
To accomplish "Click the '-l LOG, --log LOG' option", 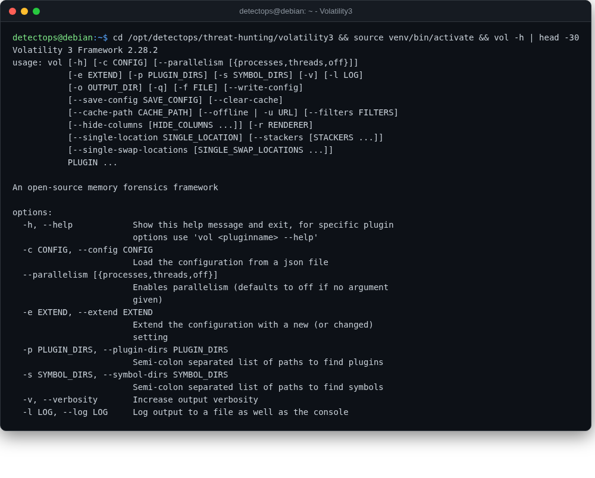I will coord(65,413).
